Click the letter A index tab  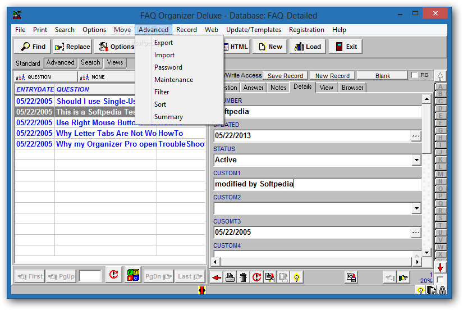point(440,87)
